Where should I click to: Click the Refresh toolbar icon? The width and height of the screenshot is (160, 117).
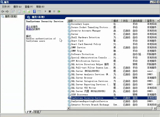(24, 11)
